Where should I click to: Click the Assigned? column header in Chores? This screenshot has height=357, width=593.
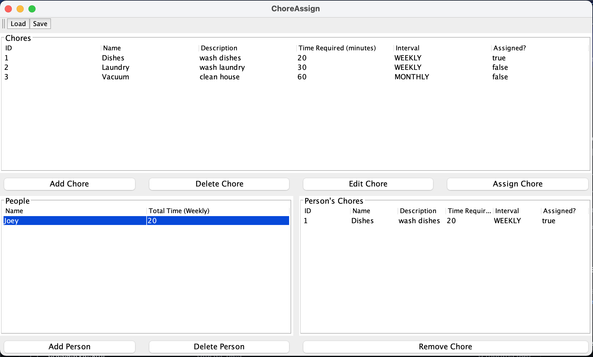[509, 48]
